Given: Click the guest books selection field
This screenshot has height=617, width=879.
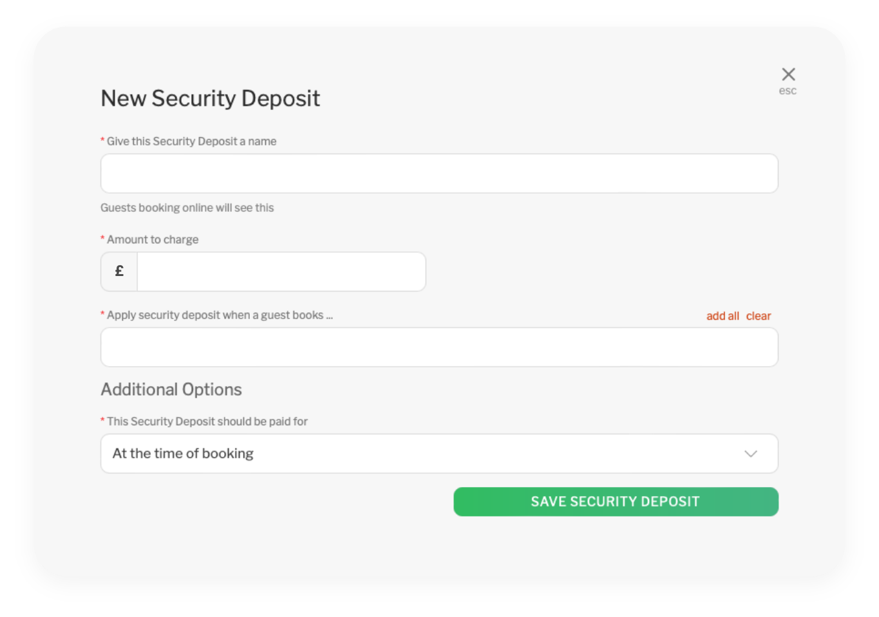Looking at the screenshot, I should [x=439, y=347].
